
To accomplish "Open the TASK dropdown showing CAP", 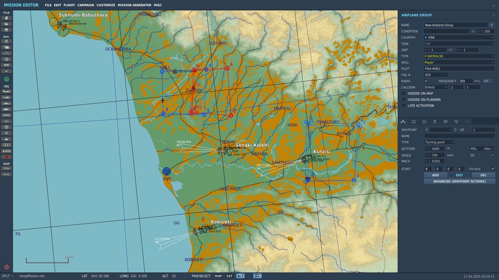I will pyautogui.click(x=459, y=43).
